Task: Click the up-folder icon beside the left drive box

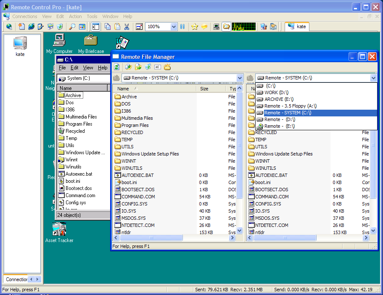Action: 116,78
